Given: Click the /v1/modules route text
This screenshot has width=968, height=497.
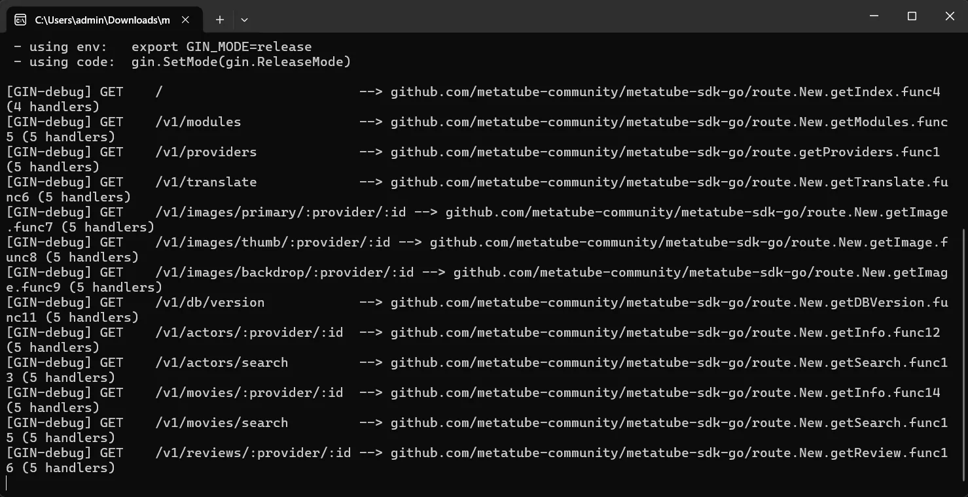Looking at the screenshot, I should (198, 122).
